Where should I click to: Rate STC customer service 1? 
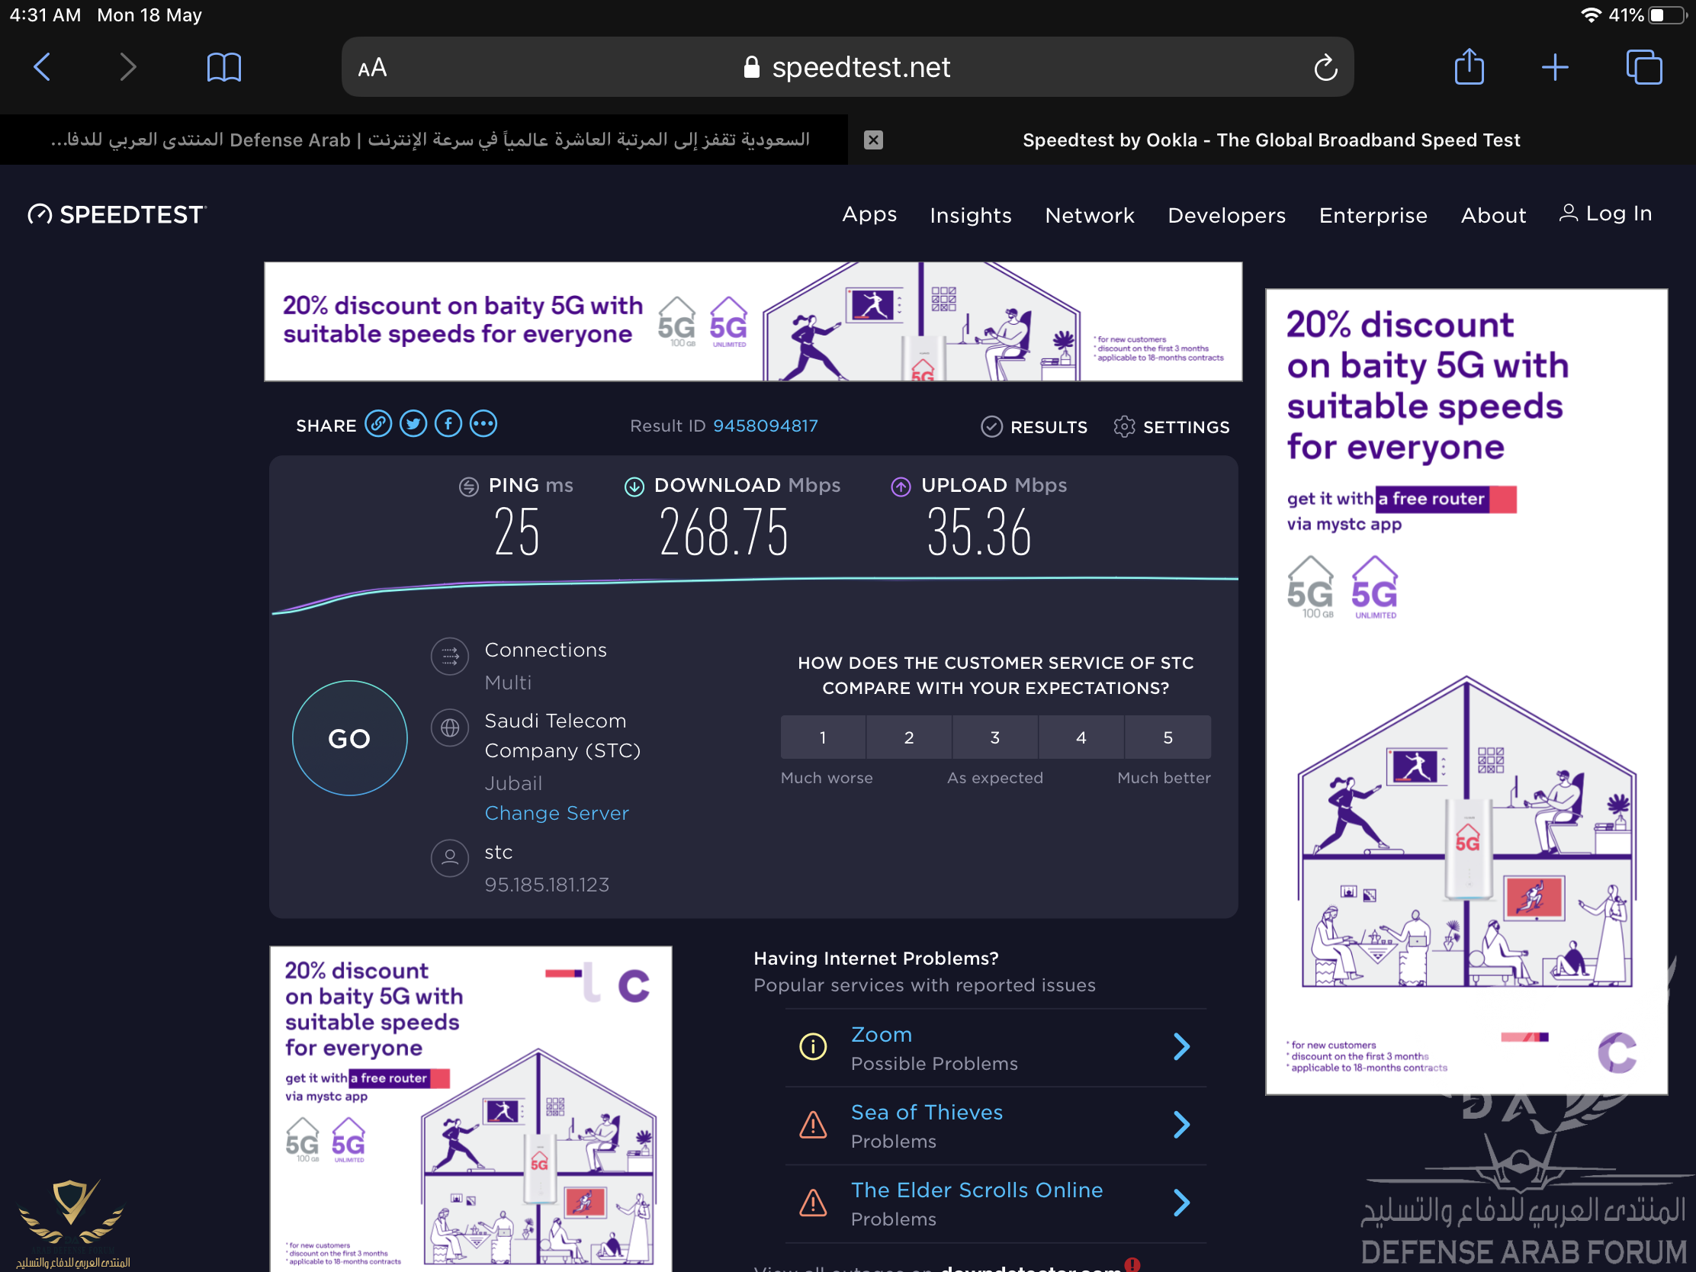[x=823, y=737]
